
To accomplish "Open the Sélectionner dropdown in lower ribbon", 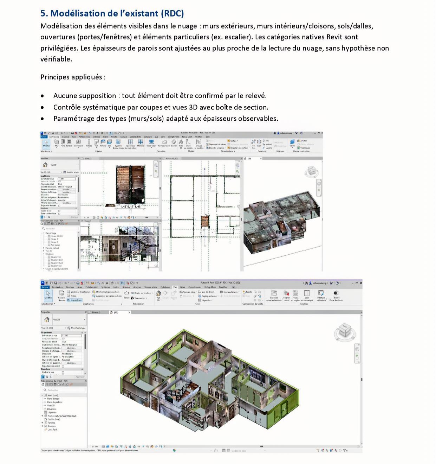I will [47, 304].
